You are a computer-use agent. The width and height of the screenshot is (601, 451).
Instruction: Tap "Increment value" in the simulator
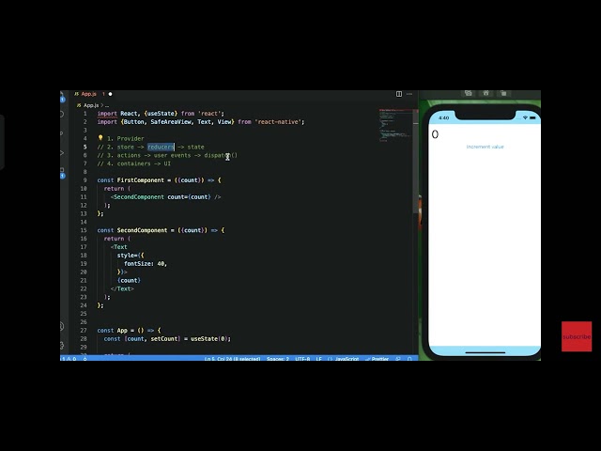pos(485,147)
